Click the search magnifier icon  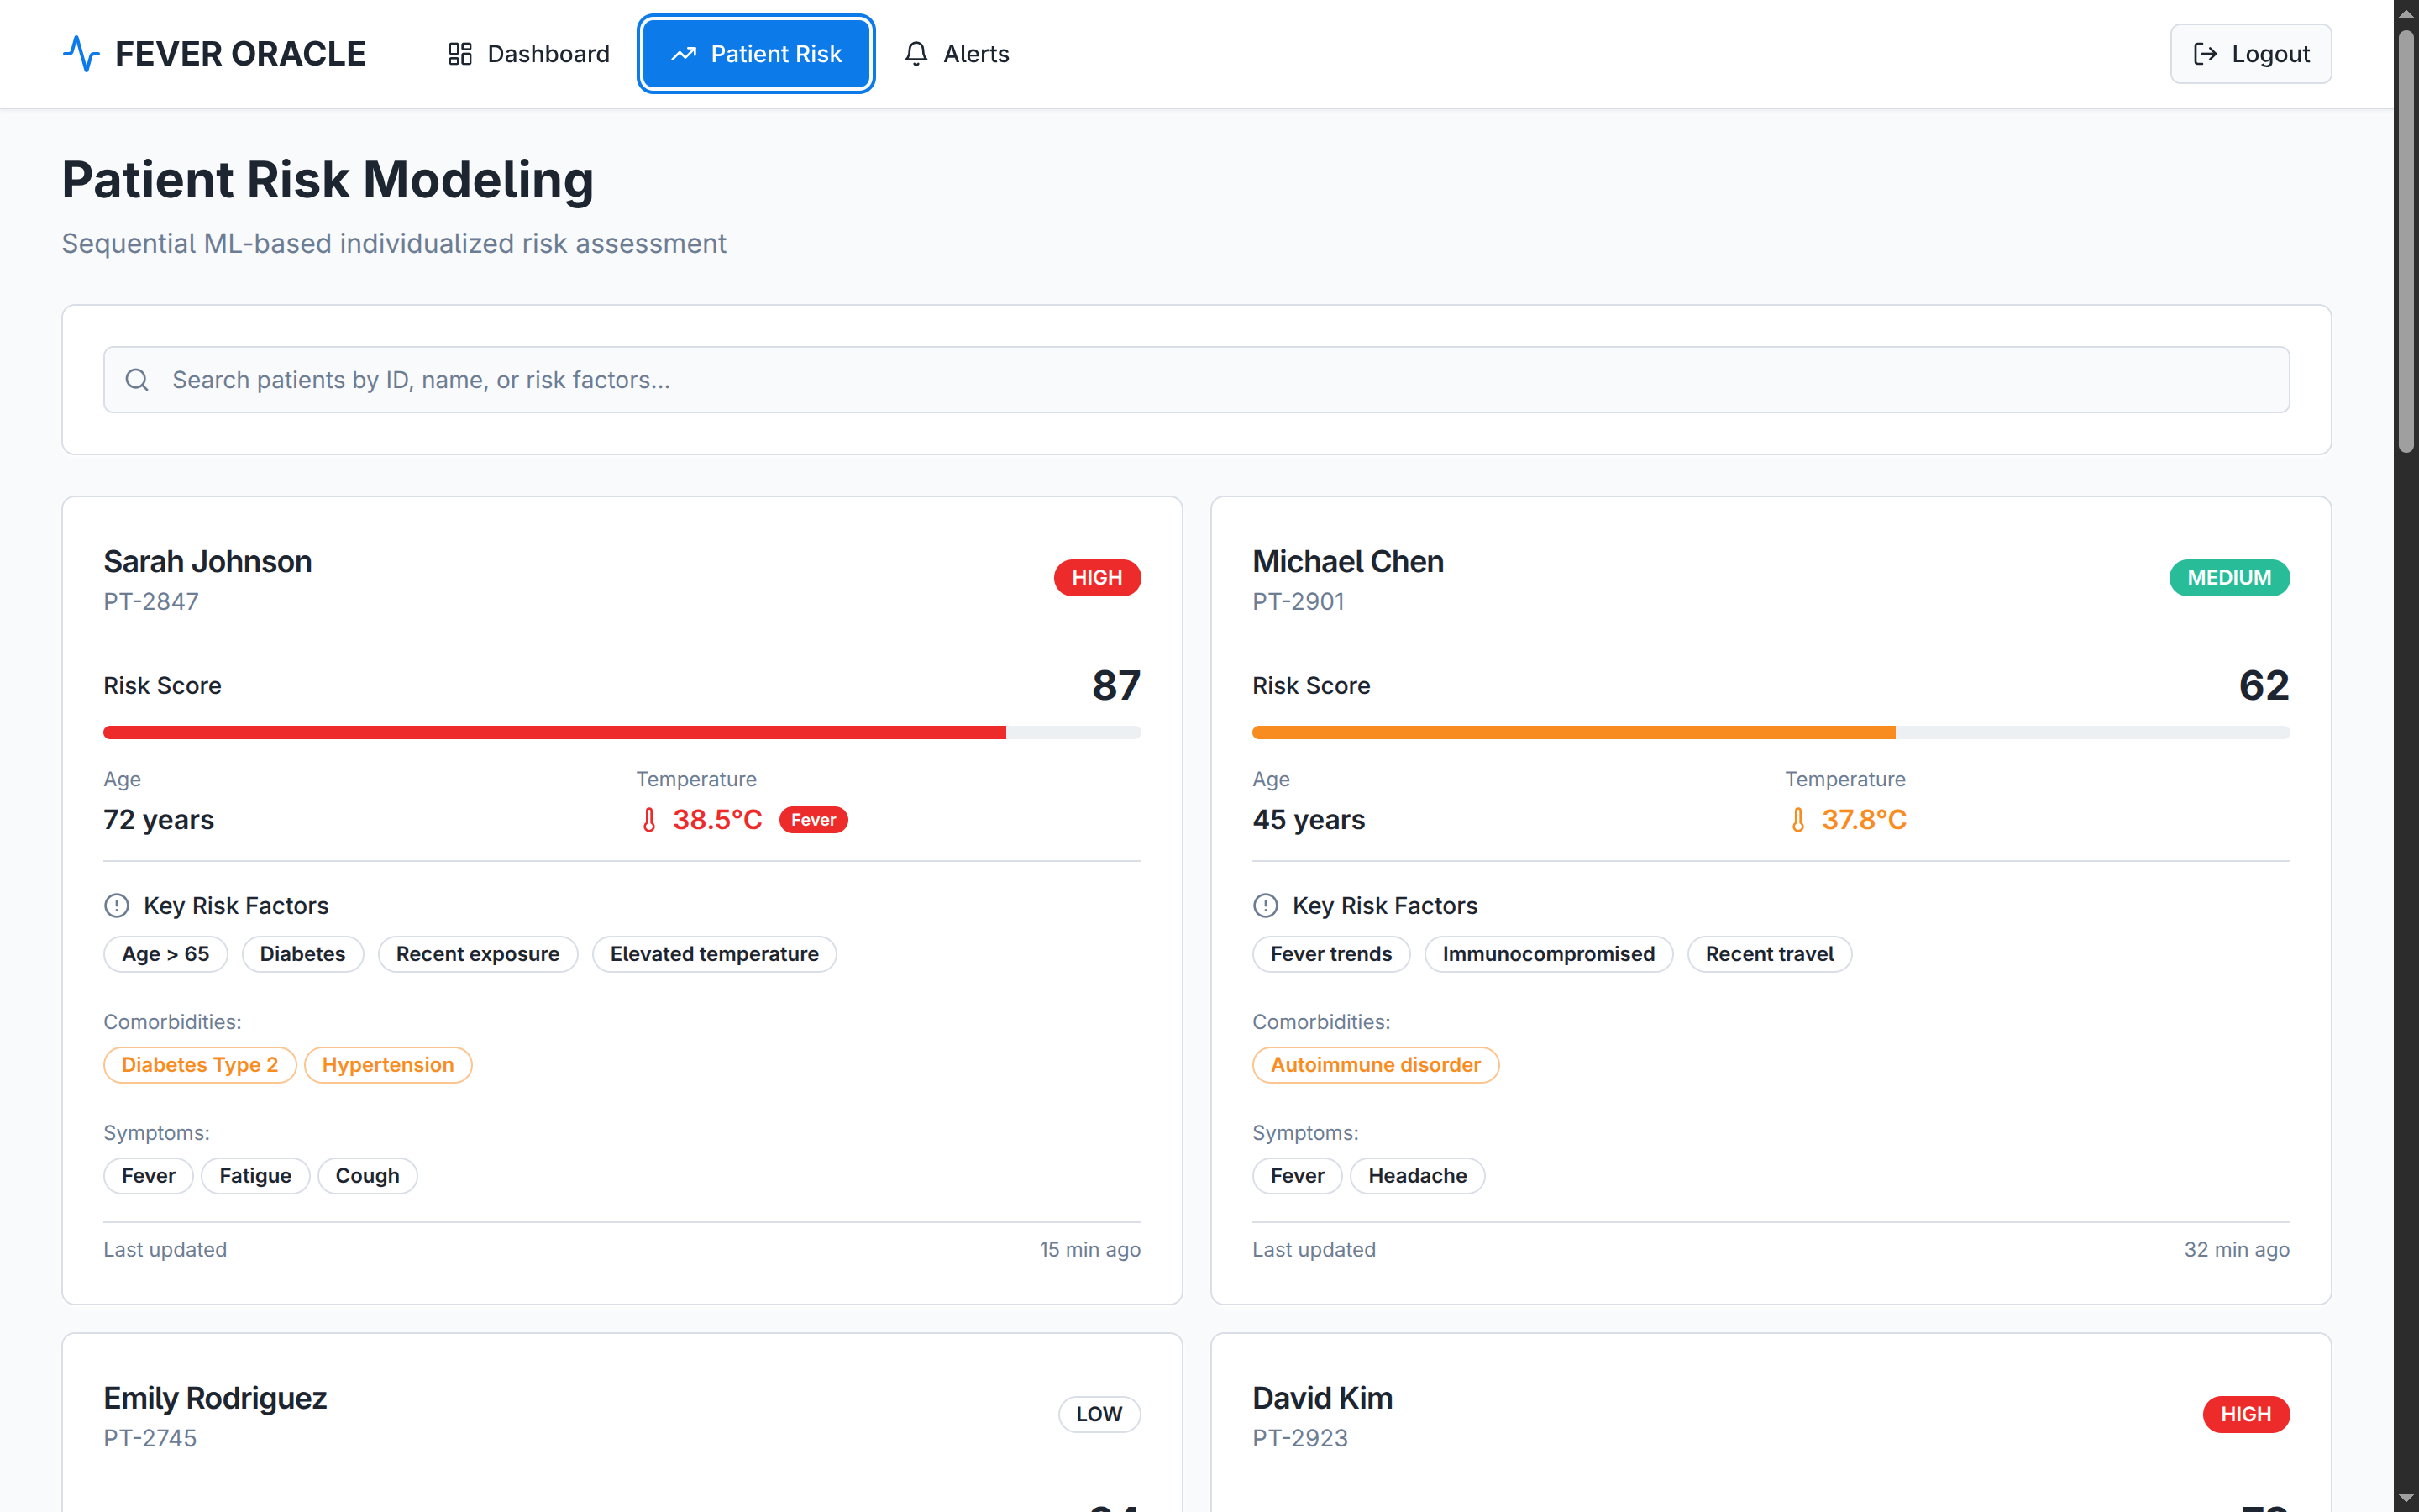tap(137, 380)
